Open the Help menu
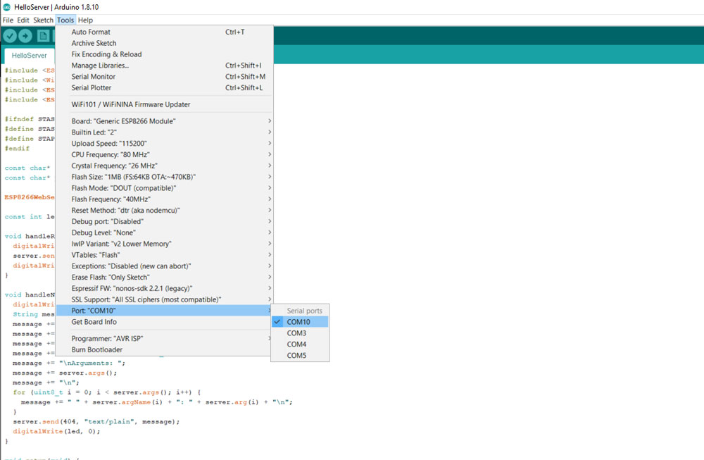The width and height of the screenshot is (704, 460). click(85, 20)
